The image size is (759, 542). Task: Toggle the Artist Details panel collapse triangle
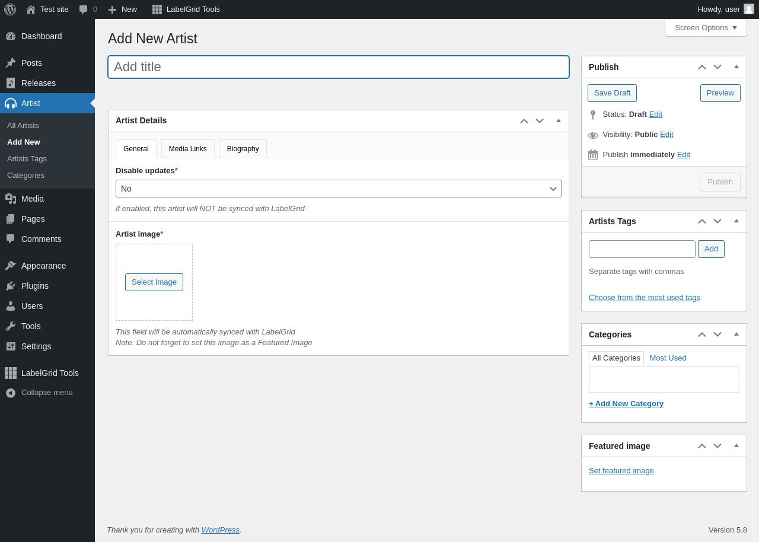coord(559,120)
